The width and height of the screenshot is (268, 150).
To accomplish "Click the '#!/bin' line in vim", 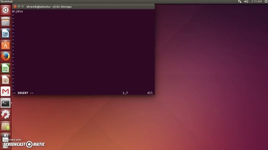I will pos(18,11).
